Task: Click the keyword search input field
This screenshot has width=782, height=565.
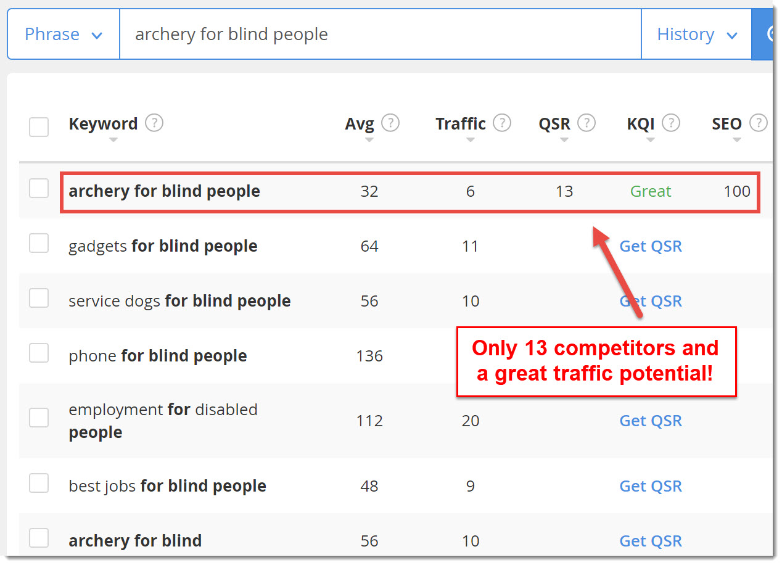Action: (381, 34)
